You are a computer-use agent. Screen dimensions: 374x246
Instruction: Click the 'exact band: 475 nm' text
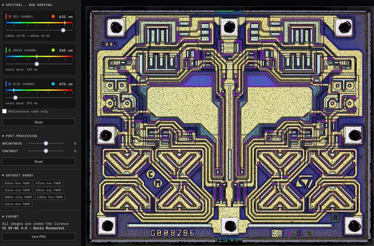click(x=21, y=103)
